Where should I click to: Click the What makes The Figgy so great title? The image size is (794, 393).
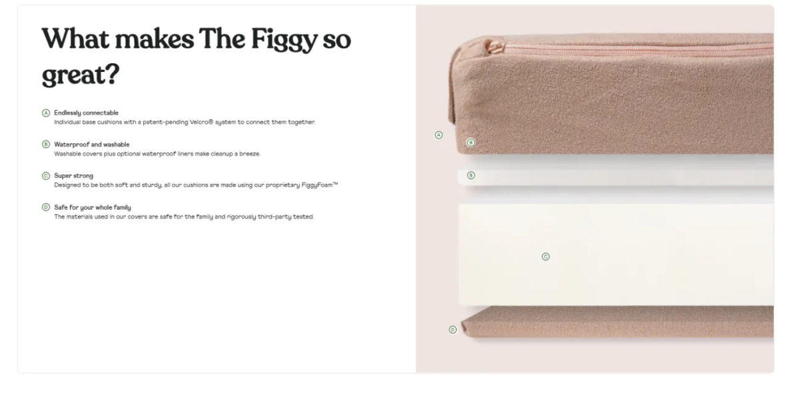196,56
